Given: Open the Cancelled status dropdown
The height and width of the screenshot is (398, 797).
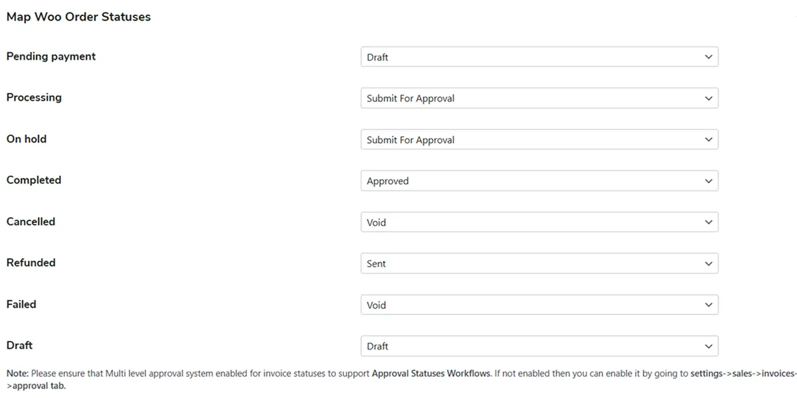Looking at the screenshot, I should tap(539, 222).
